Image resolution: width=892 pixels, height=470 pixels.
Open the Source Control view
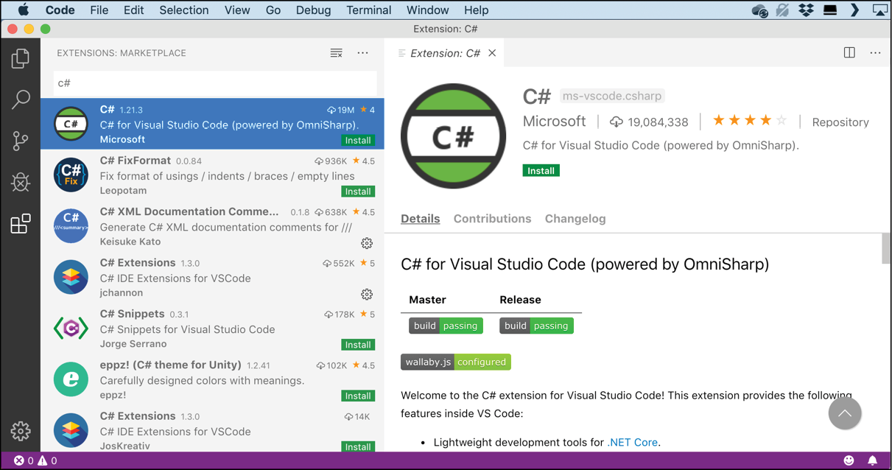tap(21, 141)
